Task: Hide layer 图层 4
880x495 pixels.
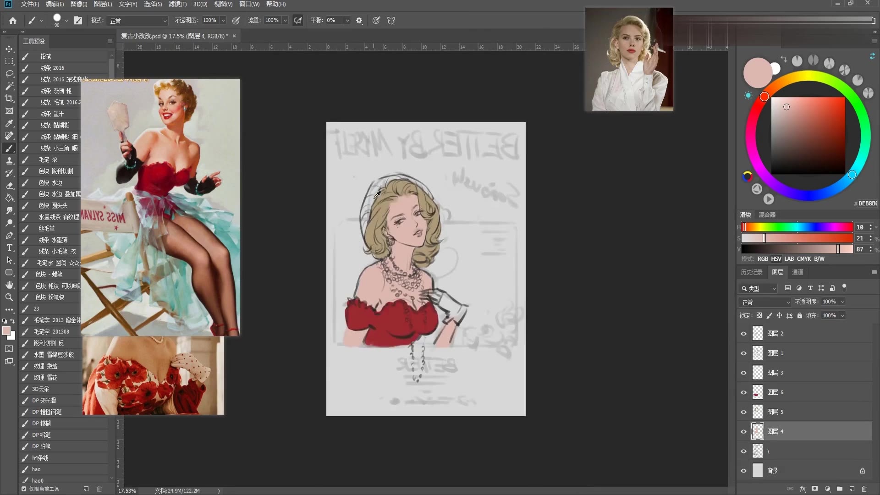Action: 744,431
